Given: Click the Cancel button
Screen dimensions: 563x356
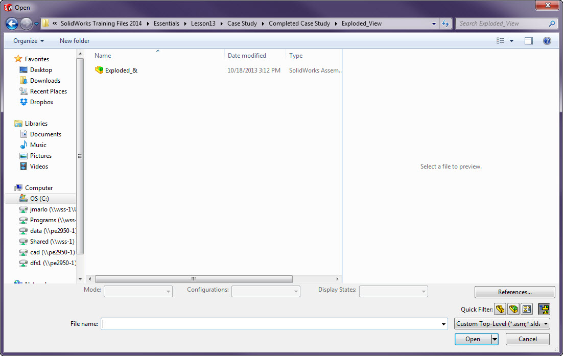Looking at the screenshot, I should 528,339.
